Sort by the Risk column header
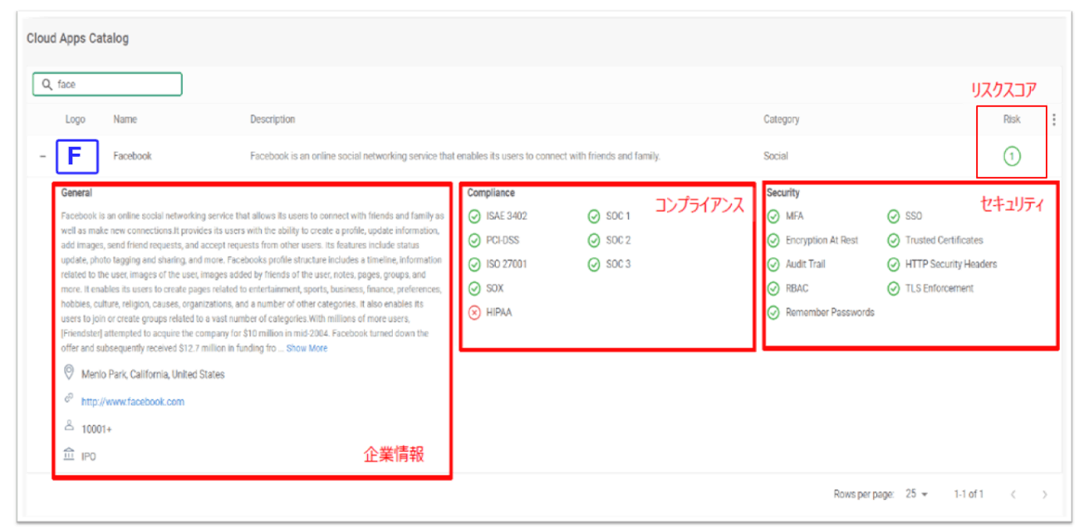 (x=1012, y=120)
